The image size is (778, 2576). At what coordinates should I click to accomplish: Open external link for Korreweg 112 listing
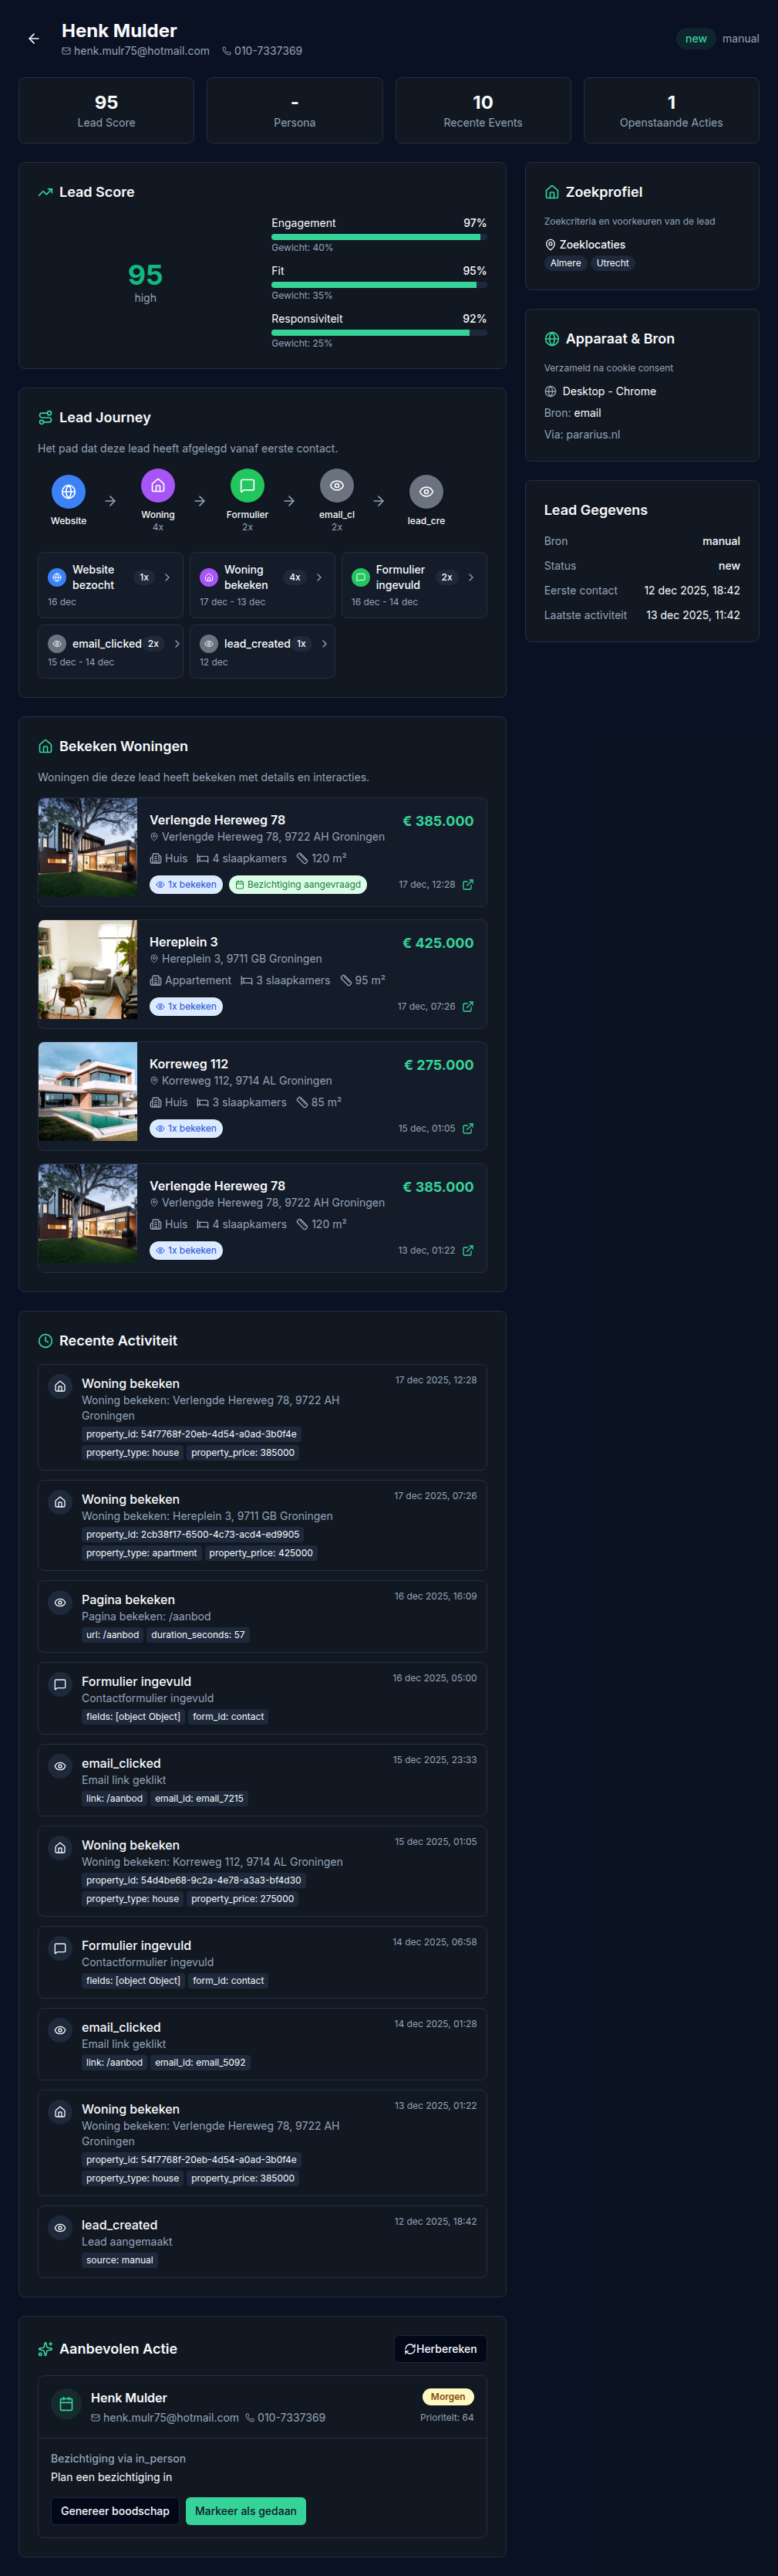(467, 1129)
